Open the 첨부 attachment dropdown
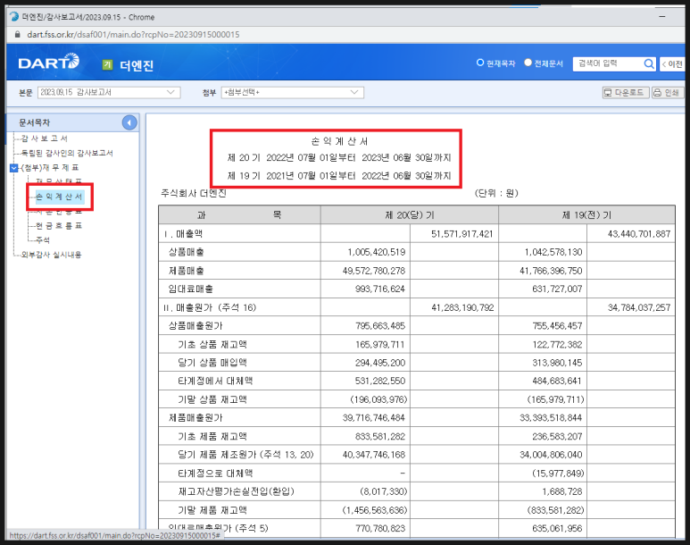The height and width of the screenshot is (545, 690). pos(293,93)
